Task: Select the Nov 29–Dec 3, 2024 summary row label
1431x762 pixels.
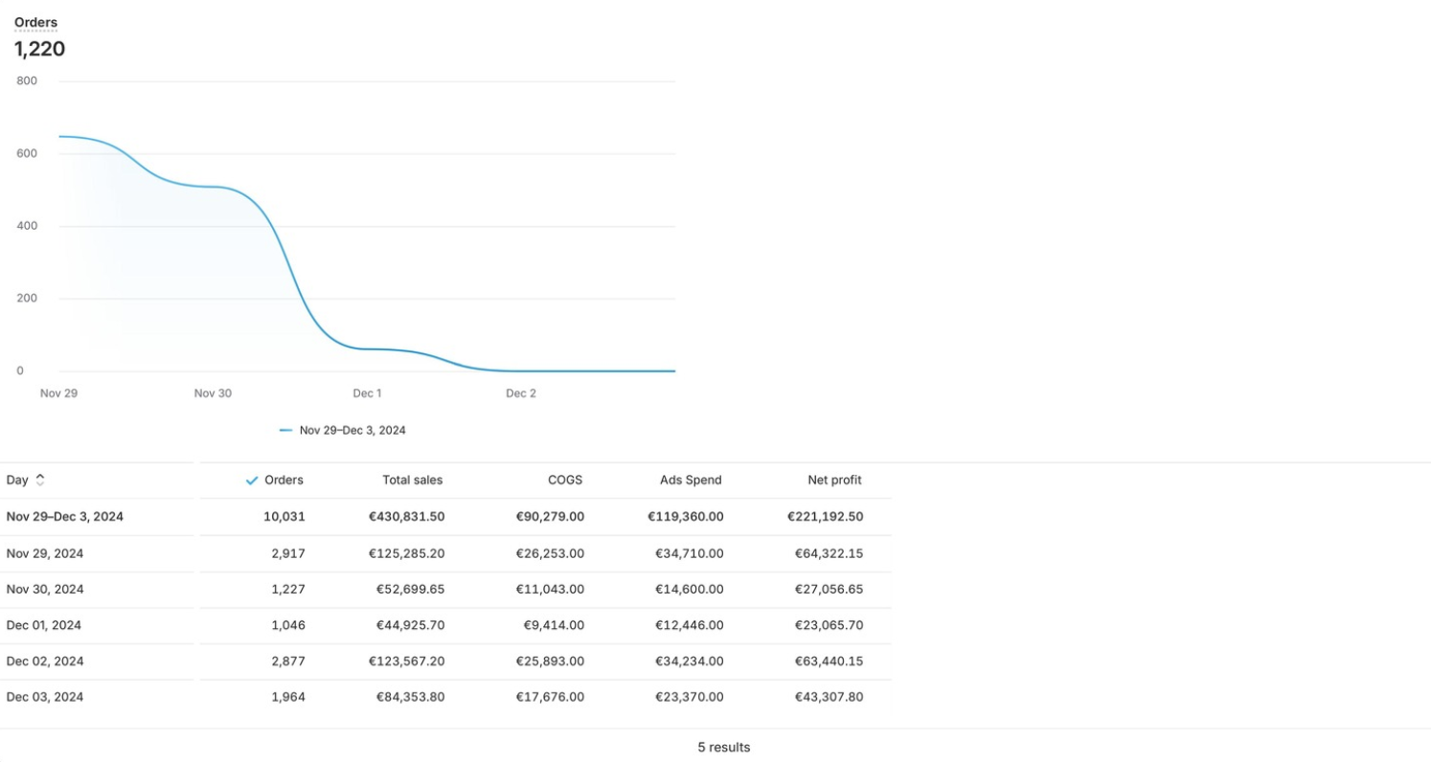Action: 65,517
